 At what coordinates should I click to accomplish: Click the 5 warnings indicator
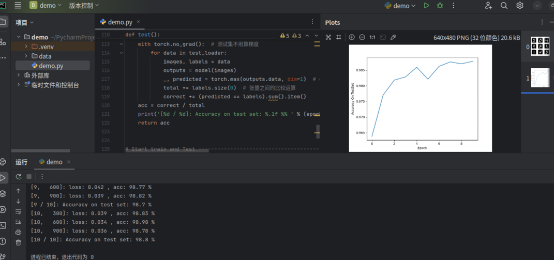tap(285, 36)
